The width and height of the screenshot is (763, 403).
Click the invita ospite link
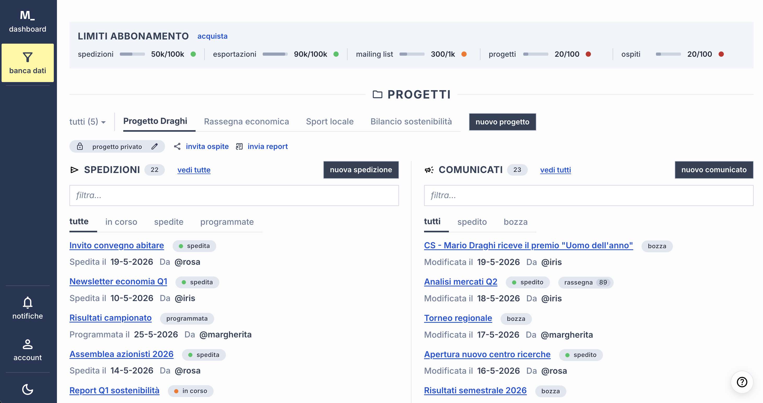click(207, 147)
